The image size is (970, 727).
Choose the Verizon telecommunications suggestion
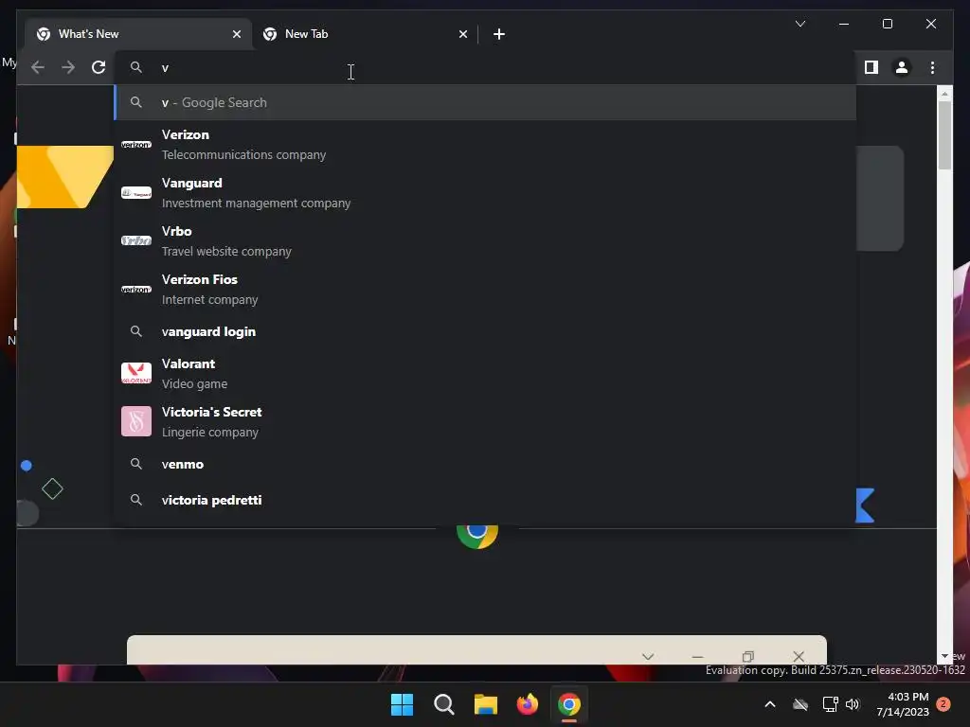point(486,145)
